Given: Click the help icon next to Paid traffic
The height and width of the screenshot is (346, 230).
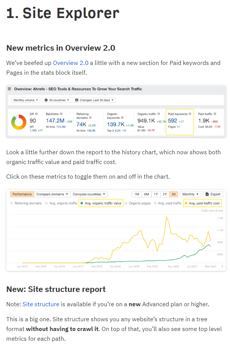Looking at the screenshot, I should 215,114.
